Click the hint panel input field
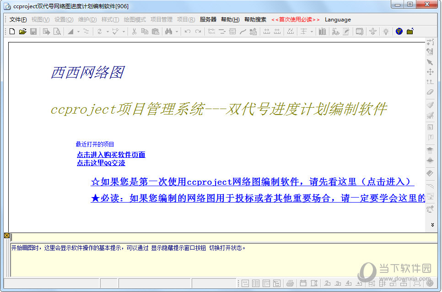Image resolution: width=442 pixels, height=292 pixels. coord(224,237)
